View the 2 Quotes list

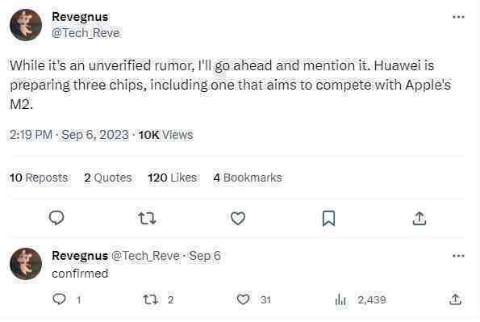[x=108, y=178]
